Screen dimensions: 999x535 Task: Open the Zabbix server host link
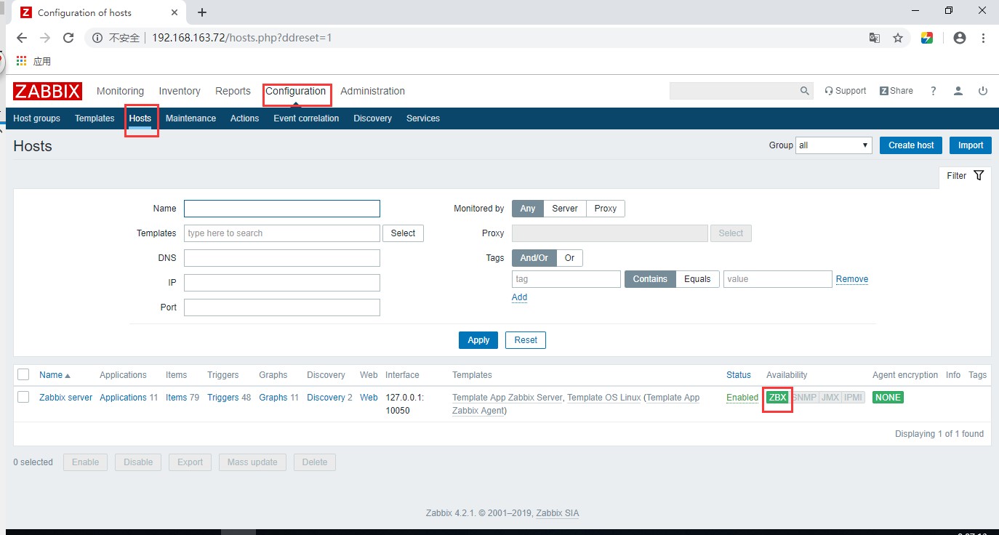pos(65,398)
